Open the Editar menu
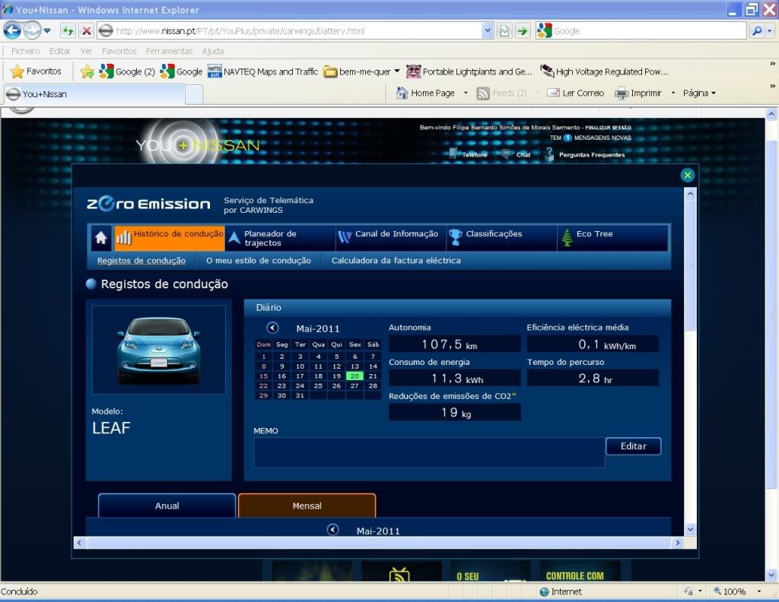Screen dimensions: 779x602 tap(59, 51)
